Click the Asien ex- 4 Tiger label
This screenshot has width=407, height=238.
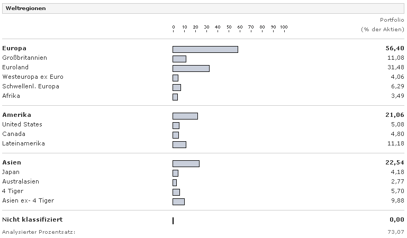(28, 200)
